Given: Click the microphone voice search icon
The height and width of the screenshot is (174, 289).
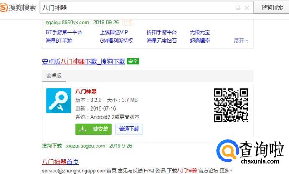Looking at the screenshot, I should point(238,8).
